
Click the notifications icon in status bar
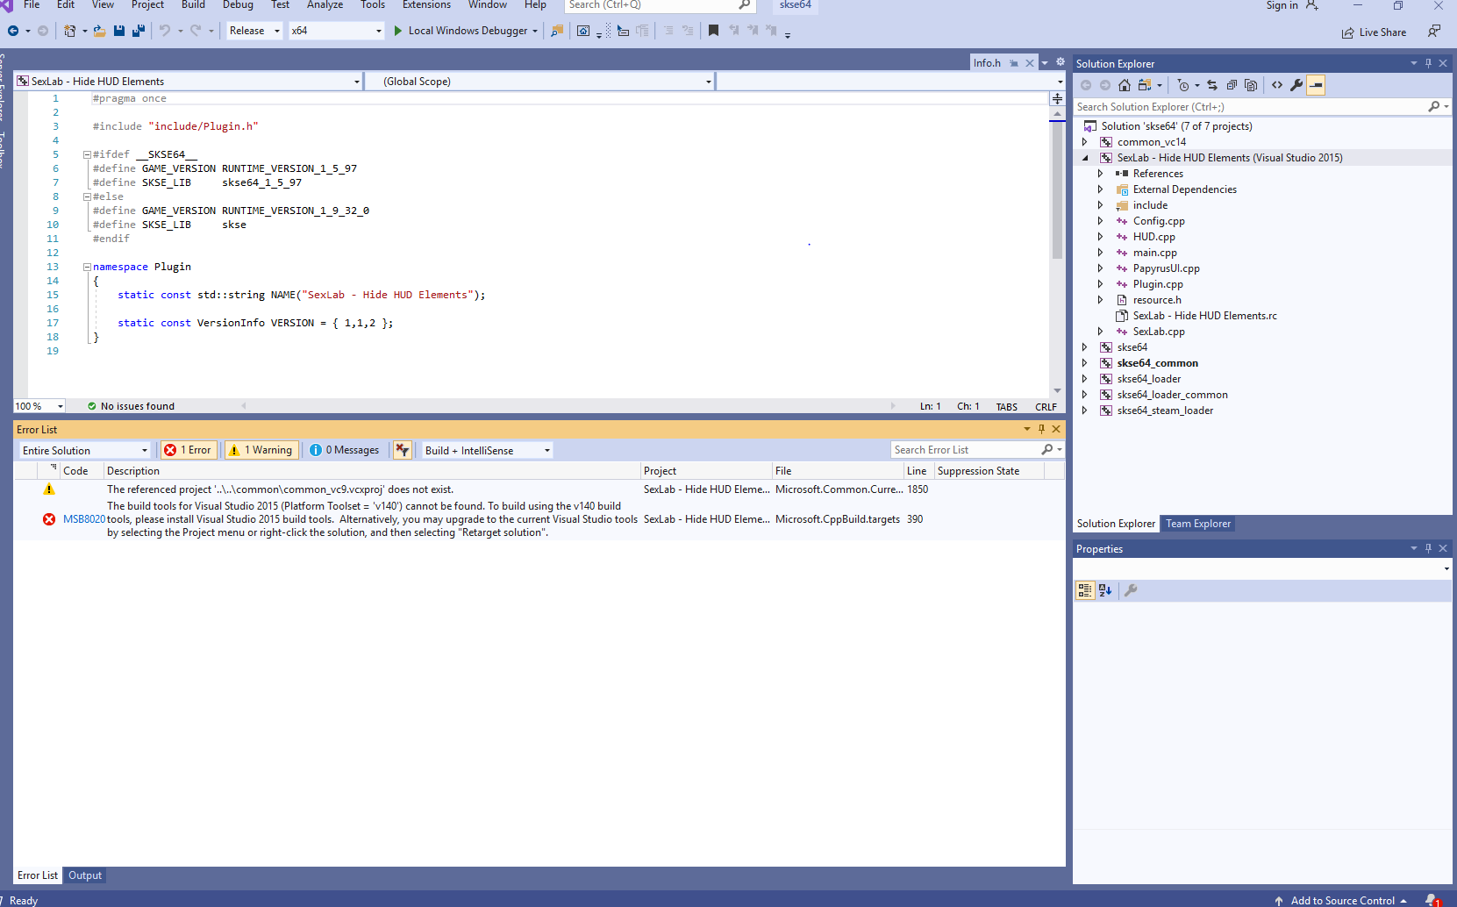[1432, 900]
